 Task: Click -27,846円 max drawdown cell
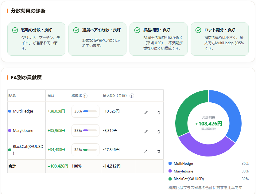(x=111, y=150)
